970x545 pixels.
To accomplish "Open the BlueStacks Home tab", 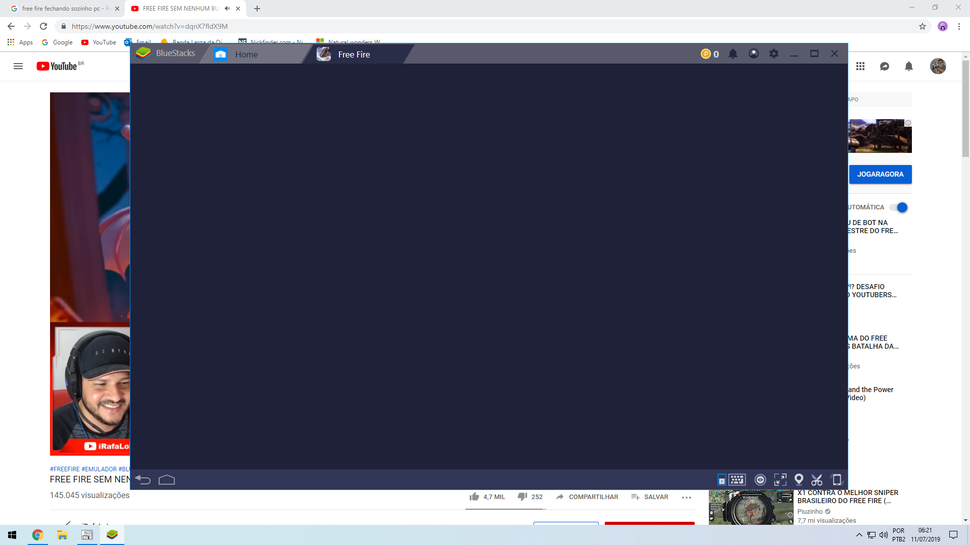I will 246,54.
